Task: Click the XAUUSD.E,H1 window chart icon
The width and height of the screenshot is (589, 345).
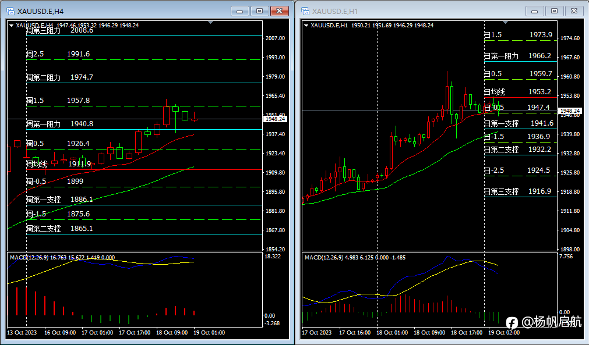Action: [x=305, y=11]
